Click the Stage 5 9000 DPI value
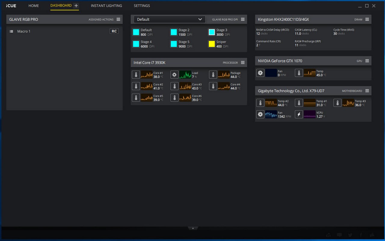Image resolution: width=385 pixels, height=241 pixels. tap(185, 47)
